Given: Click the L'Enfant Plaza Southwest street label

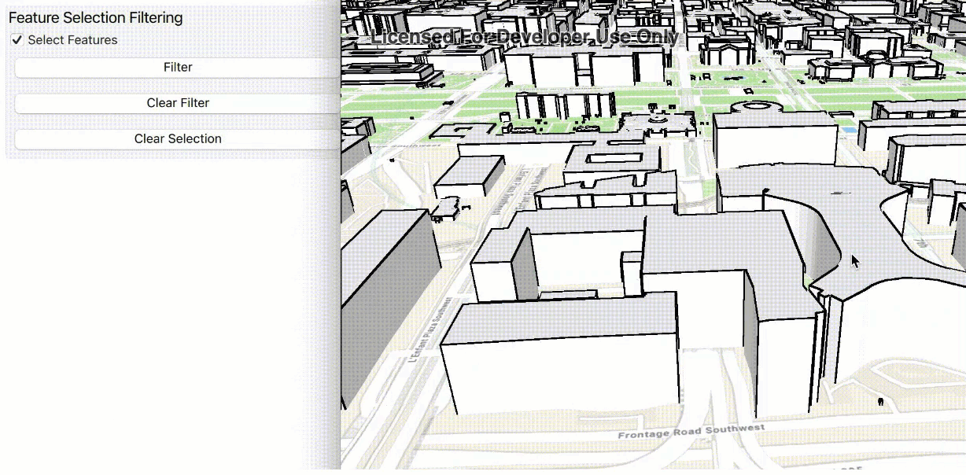Looking at the screenshot, I should pos(430,329).
